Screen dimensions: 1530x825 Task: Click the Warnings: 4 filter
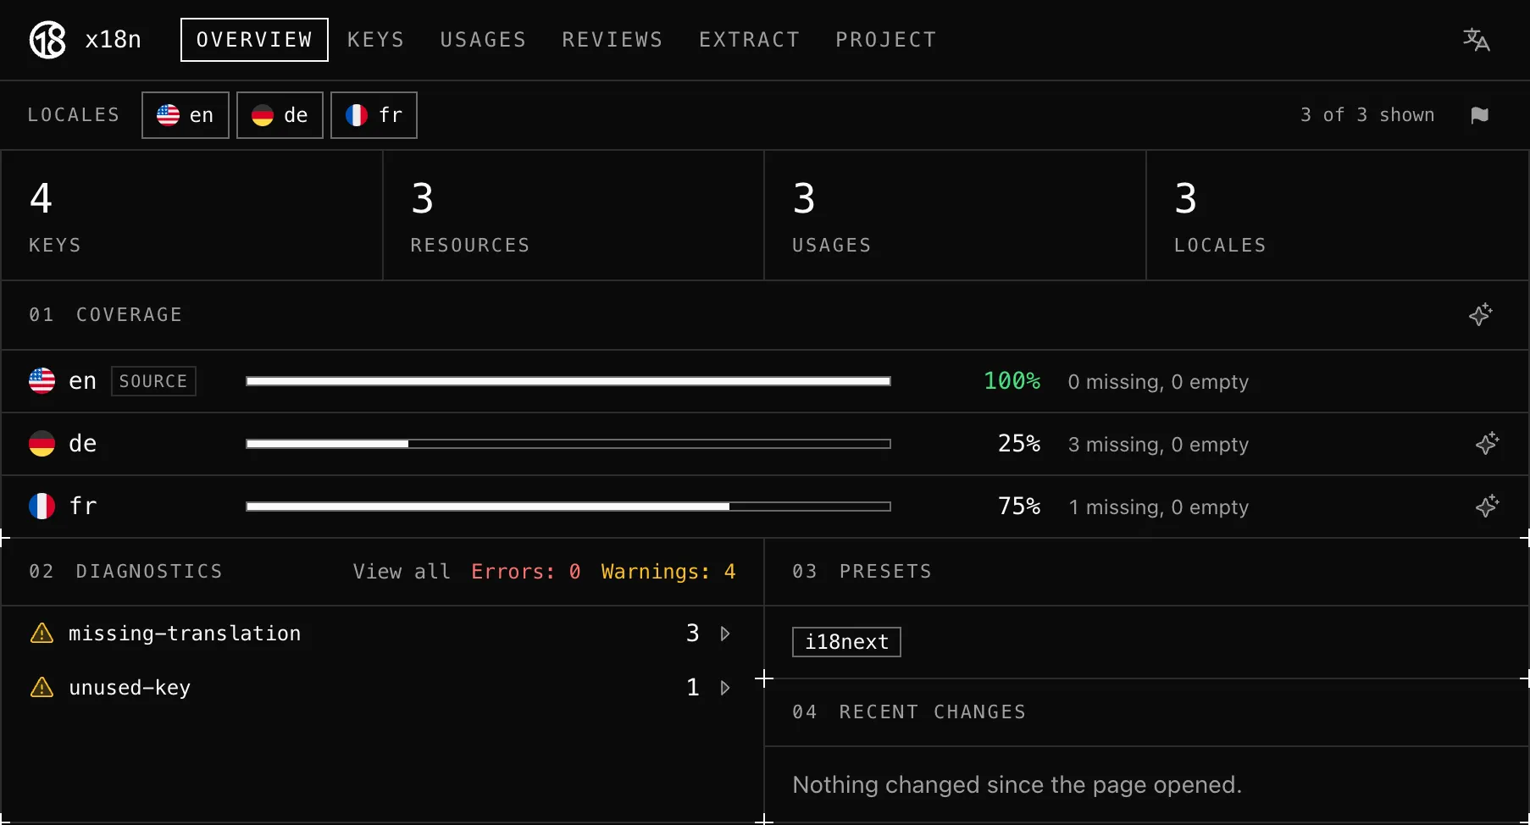[x=668, y=572]
